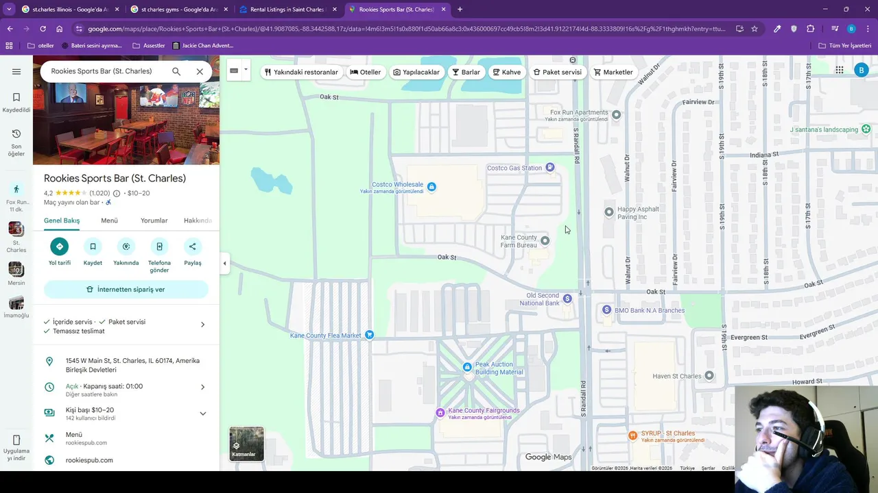Select the Fox Run Apartments pin

(616, 115)
